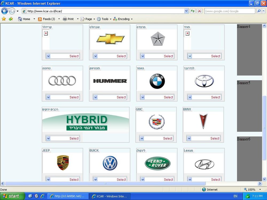
Task: Click broken image in פורד card
Action: [187, 33]
